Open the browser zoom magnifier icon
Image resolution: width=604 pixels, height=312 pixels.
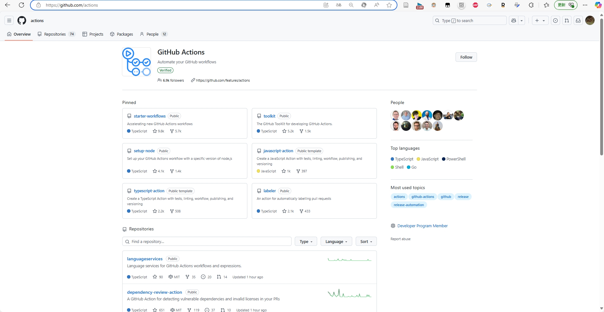pyautogui.click(x=351, y=5)
